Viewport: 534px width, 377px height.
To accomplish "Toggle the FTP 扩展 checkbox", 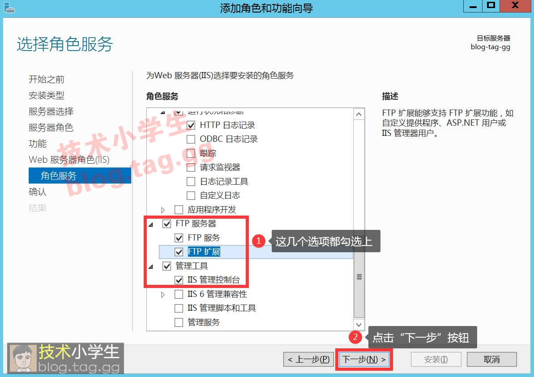I will coord(179,252).
